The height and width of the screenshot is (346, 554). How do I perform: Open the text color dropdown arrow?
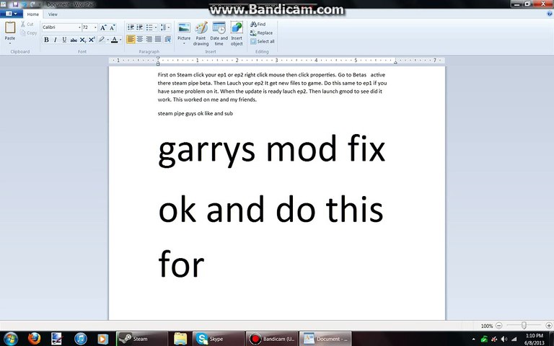pos(120,40)
